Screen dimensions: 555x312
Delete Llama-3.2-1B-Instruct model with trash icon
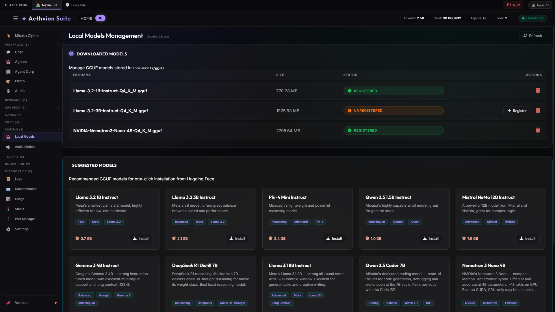[538, 91]
